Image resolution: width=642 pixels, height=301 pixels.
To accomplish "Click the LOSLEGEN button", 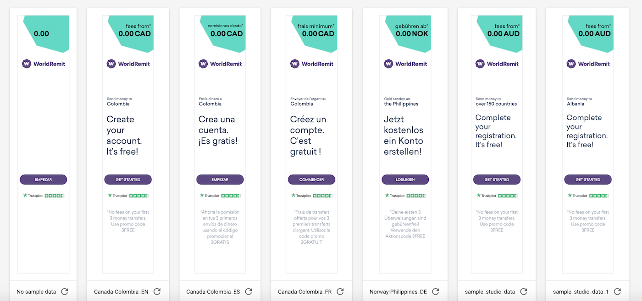I will coord(405,180).
